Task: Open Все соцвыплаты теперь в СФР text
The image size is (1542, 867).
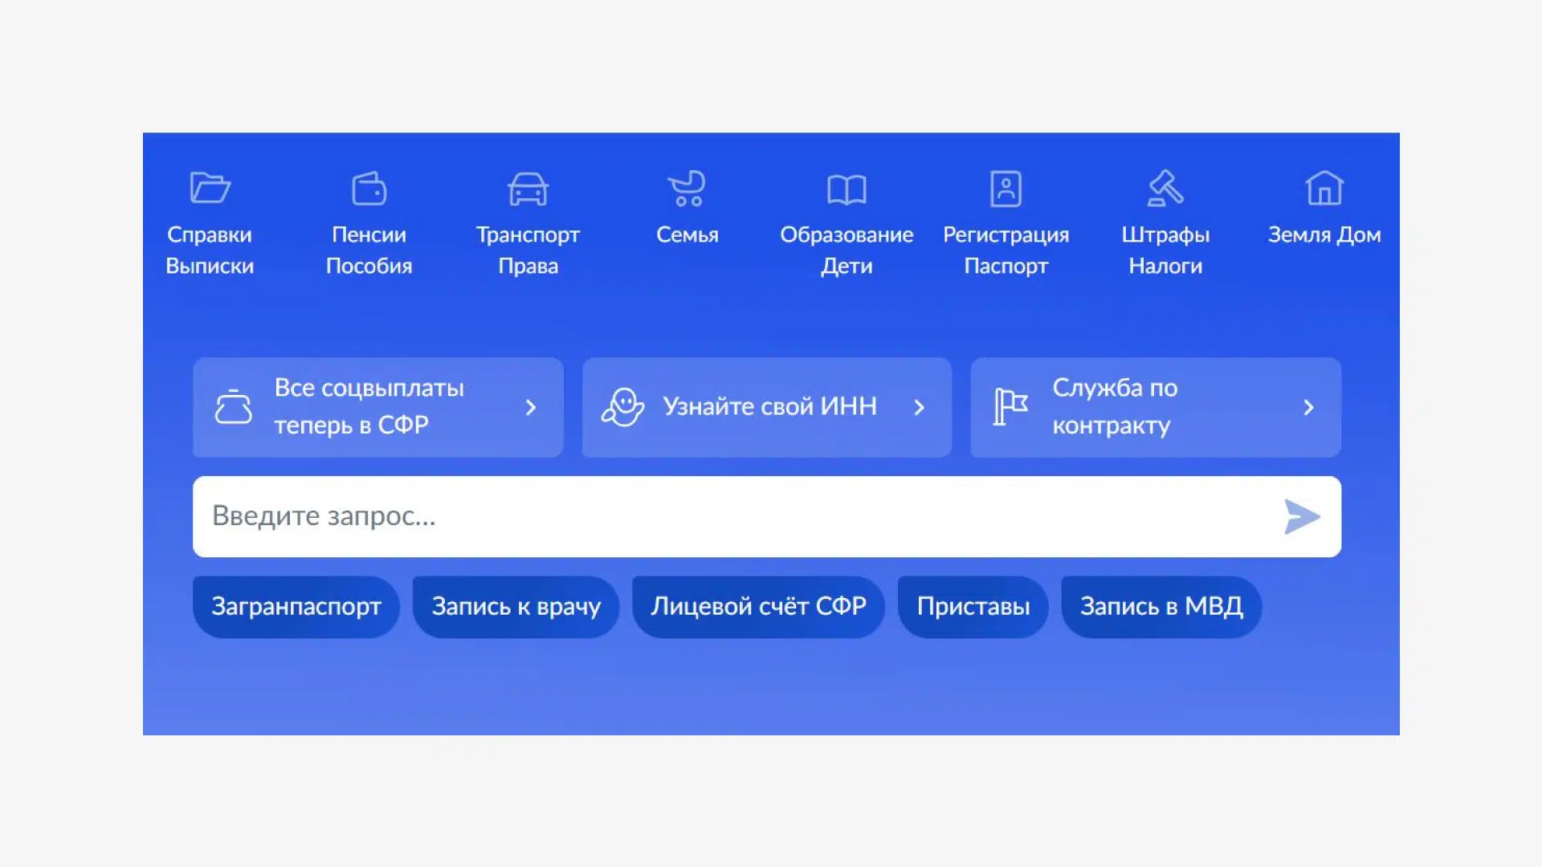Action: coord(369,406)
